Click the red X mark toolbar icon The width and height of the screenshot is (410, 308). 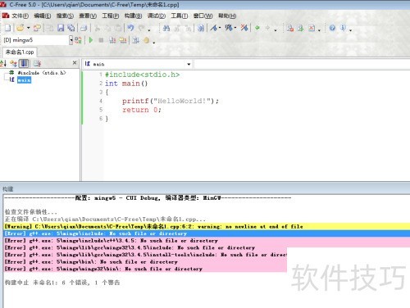click(312, 28)
